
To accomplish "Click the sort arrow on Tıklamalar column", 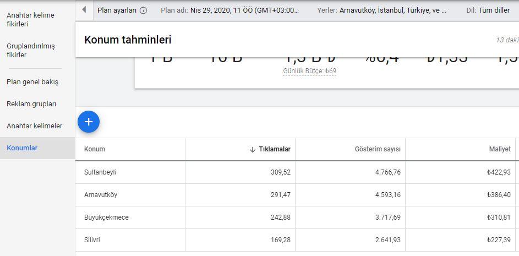I will (253, 149).
